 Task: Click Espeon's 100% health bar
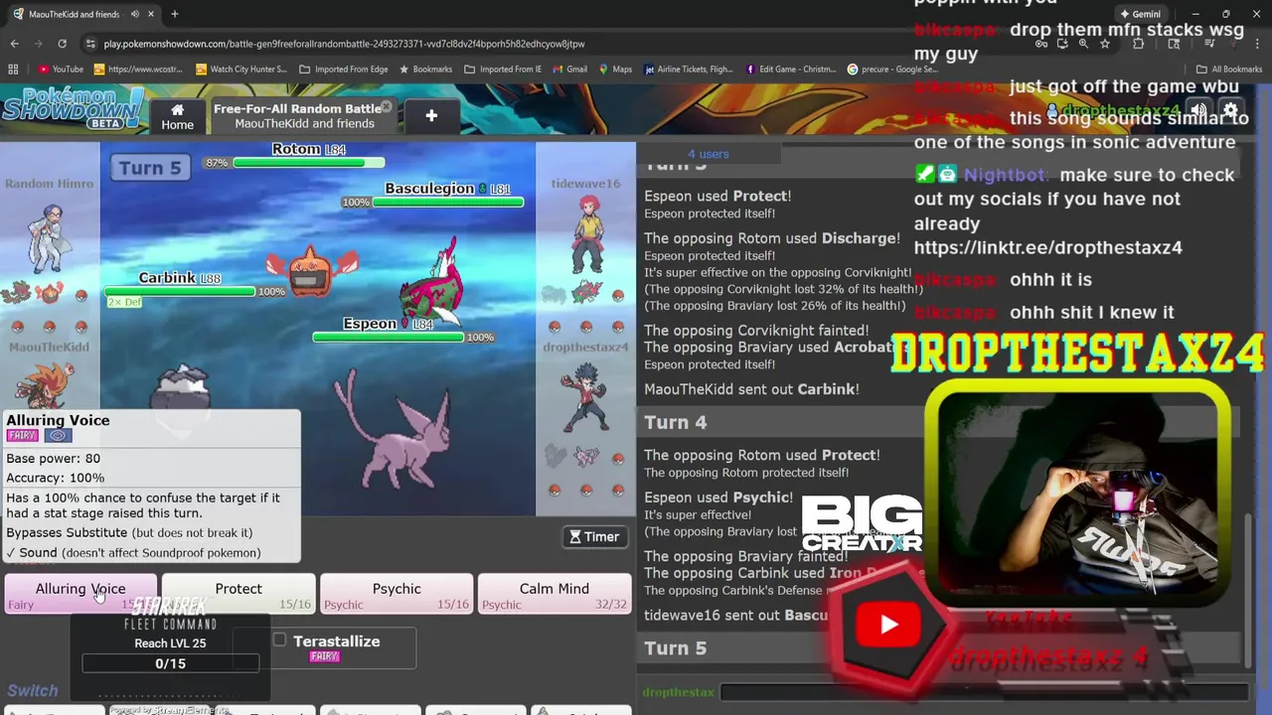click(389, 337)
